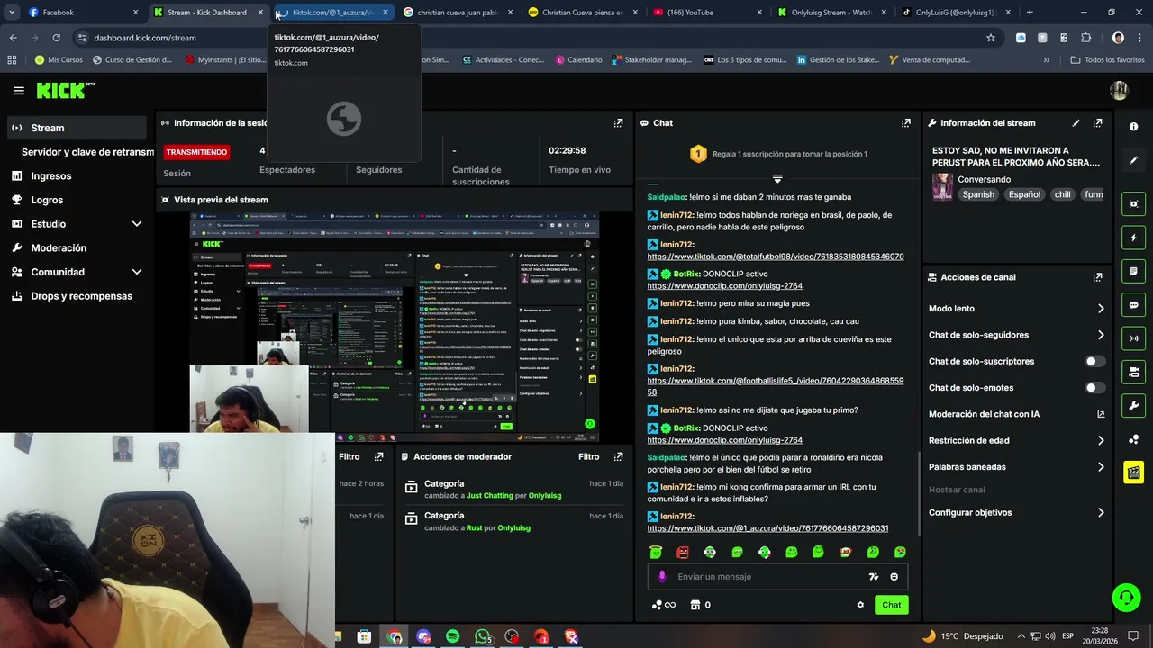Viewport: 1153px width, 648px height.
Task: Open external link for Moderación del chat con IA
Action: 1100,414
